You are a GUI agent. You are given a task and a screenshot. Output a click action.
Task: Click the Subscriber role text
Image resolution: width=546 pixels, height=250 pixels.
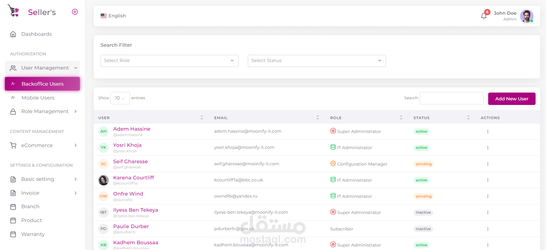point(342,229)
